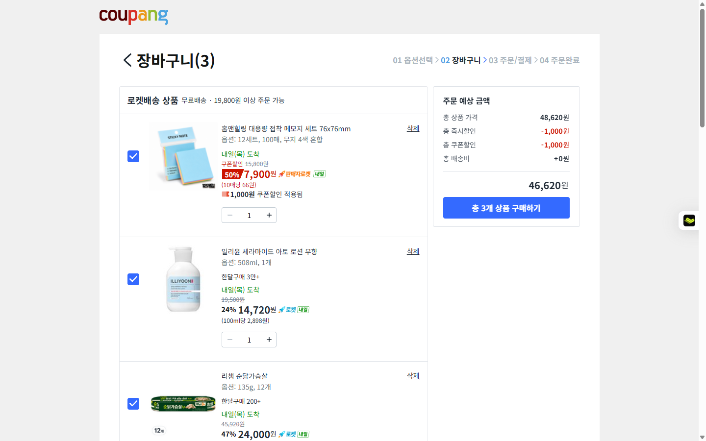Click the 46,620원 total amount
Viewport: 706px width, 441px height.
[x=549, y=186]
